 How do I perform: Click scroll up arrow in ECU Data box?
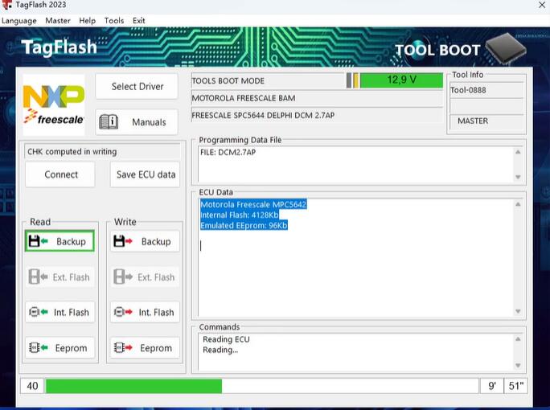pos(518,204)
